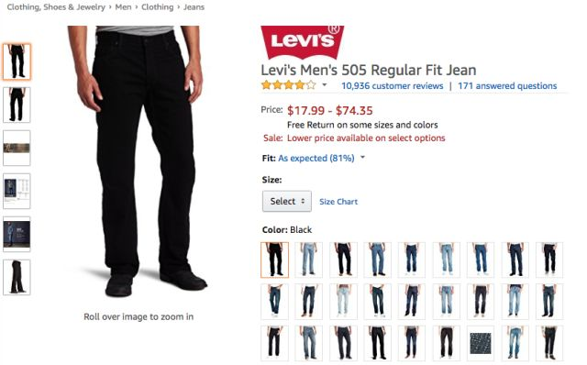Show the second product view thumbnail
This screenshot has width=587, height=365.
17,105
